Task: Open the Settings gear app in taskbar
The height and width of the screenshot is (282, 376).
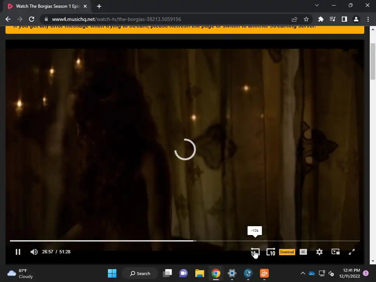Action: tap(232, 273)
